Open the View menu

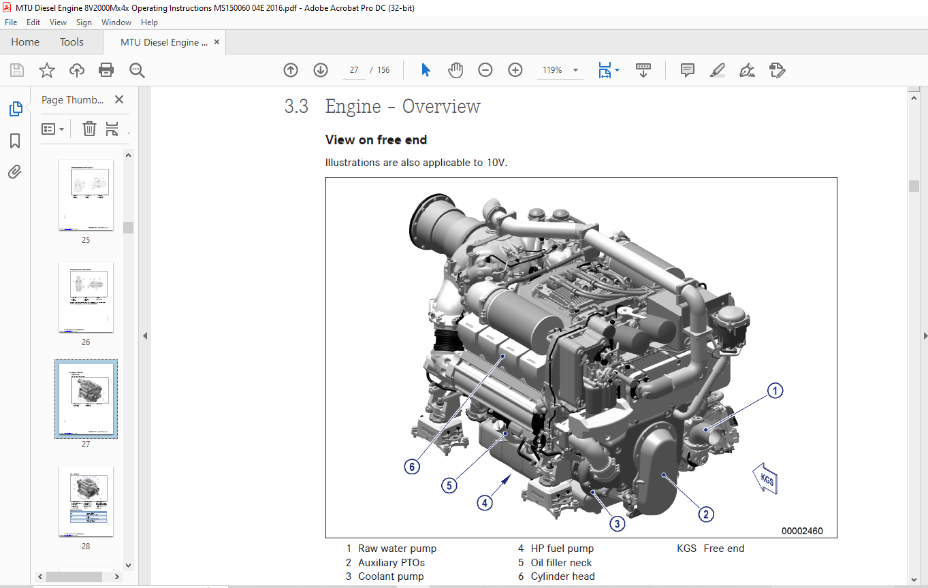pos(59,22)
